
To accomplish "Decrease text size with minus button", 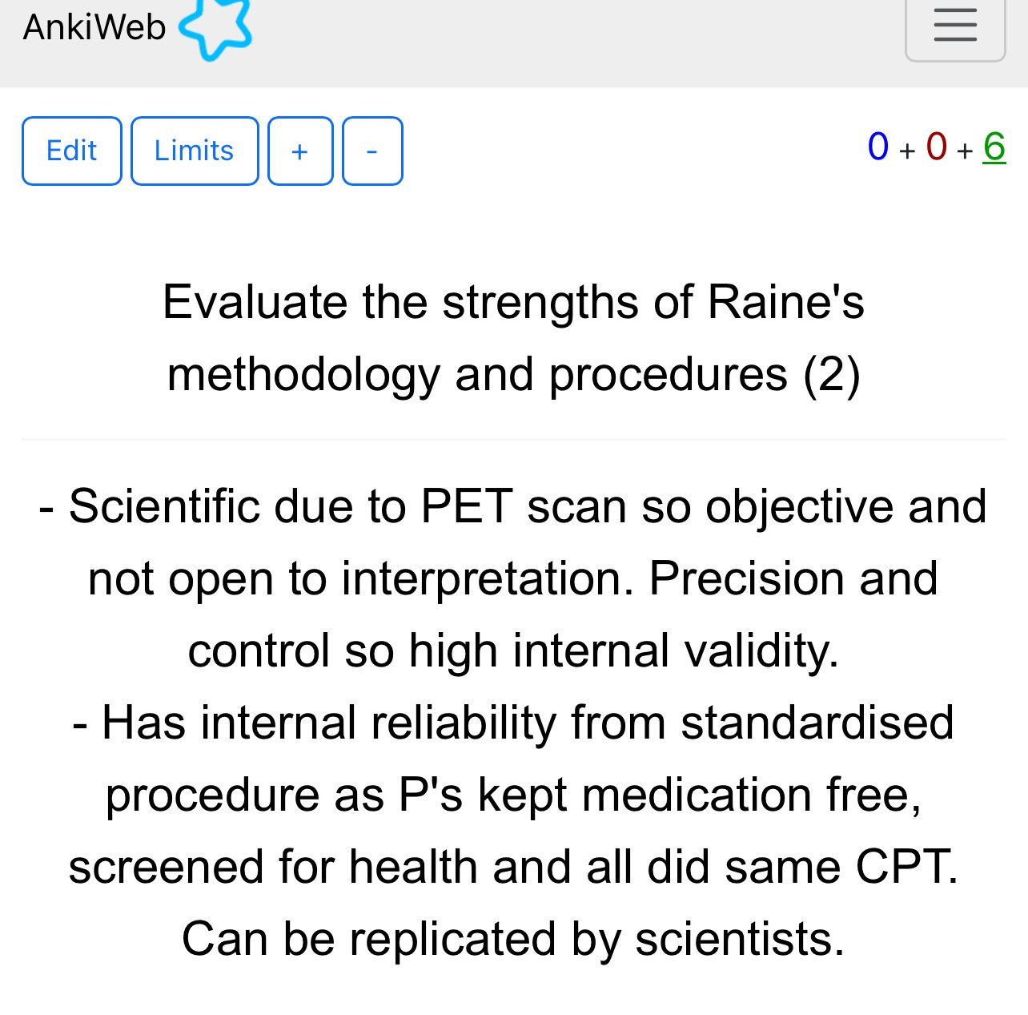I will [372, 151].
